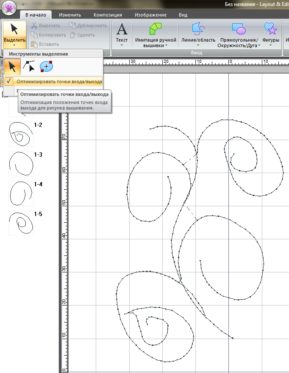Expand the Фигуры dropdown arrow
289x373 pixels.
(x=270, y=45)
